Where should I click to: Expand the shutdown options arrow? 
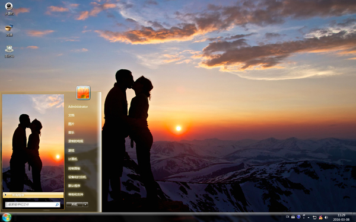point(85,205)
